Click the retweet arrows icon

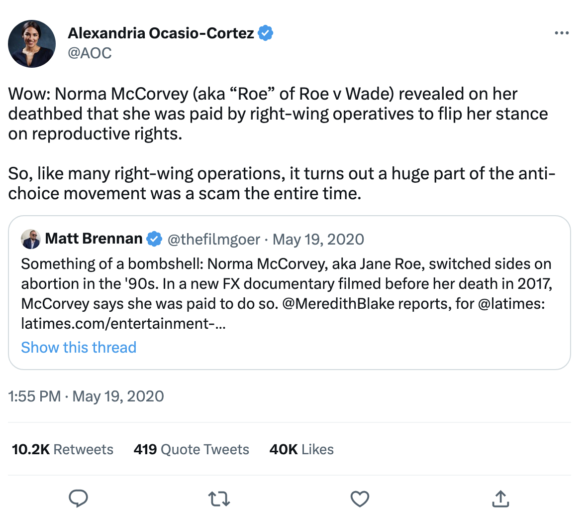[x=219, y=498]
